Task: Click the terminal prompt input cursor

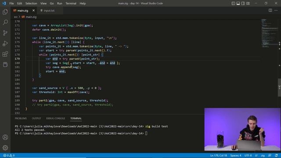Action: click(146, 133)
